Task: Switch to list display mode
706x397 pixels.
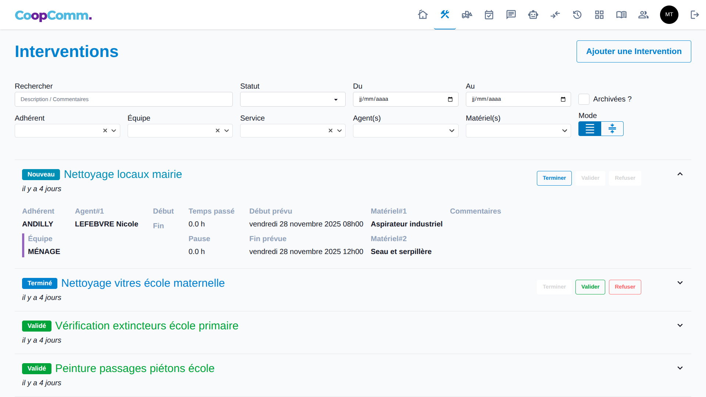Action: click(x=590, y=129)
